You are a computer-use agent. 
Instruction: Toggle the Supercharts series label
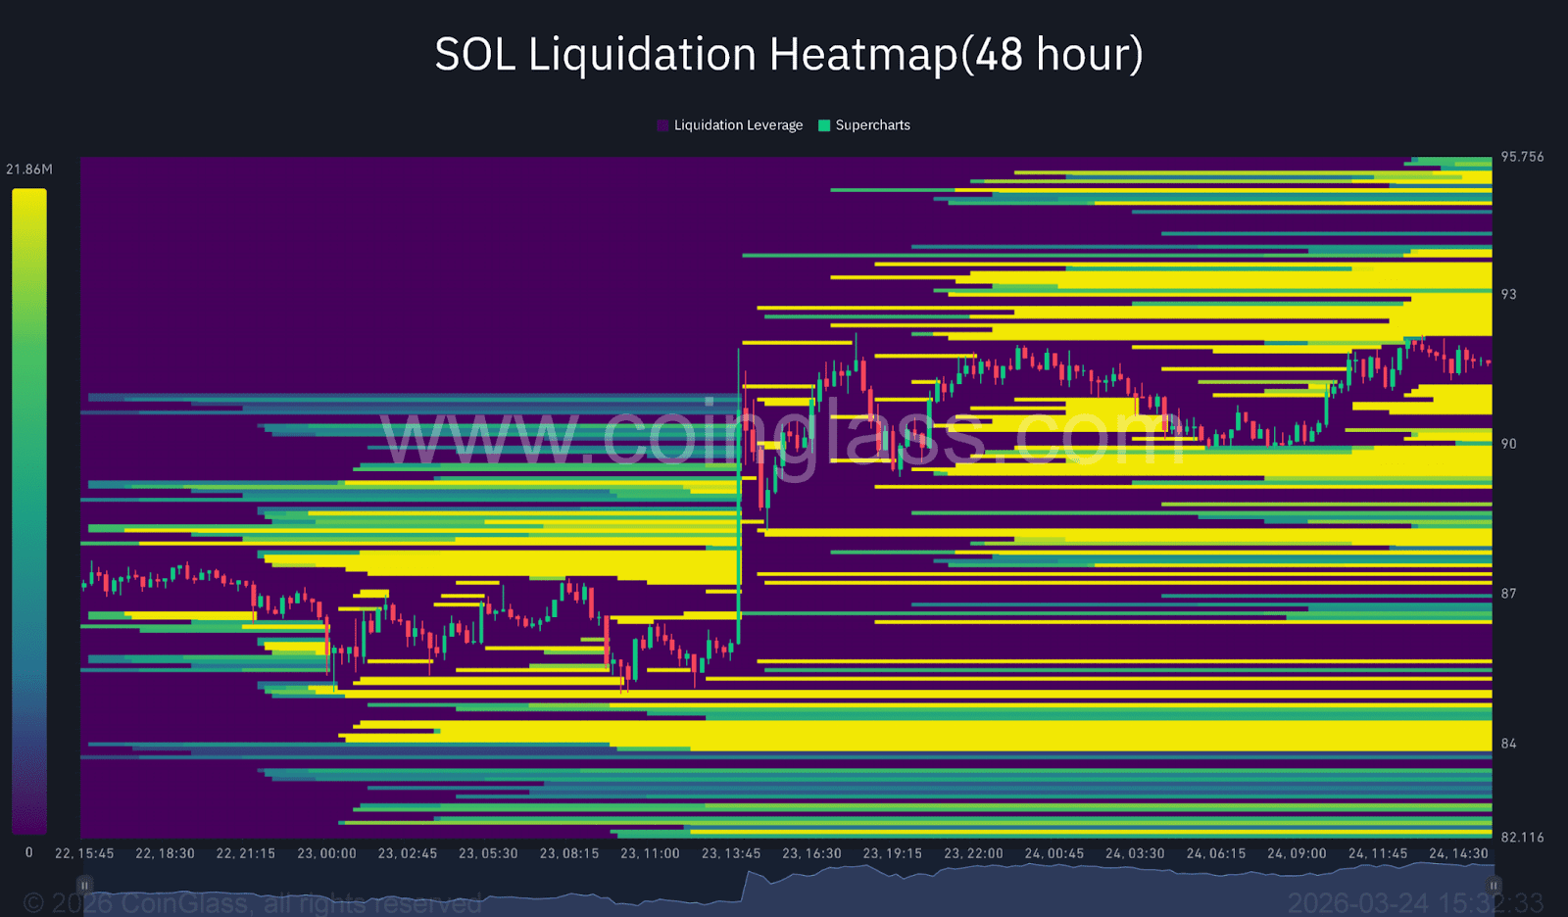point(872,125)
